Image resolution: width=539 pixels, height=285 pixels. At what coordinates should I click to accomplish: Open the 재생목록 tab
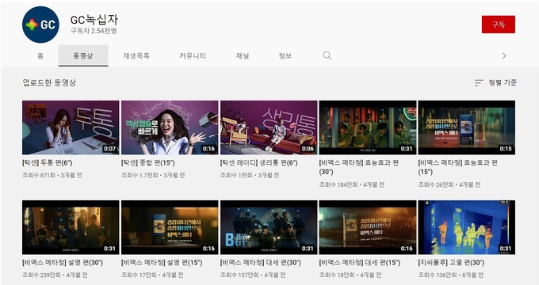[136, 55]
